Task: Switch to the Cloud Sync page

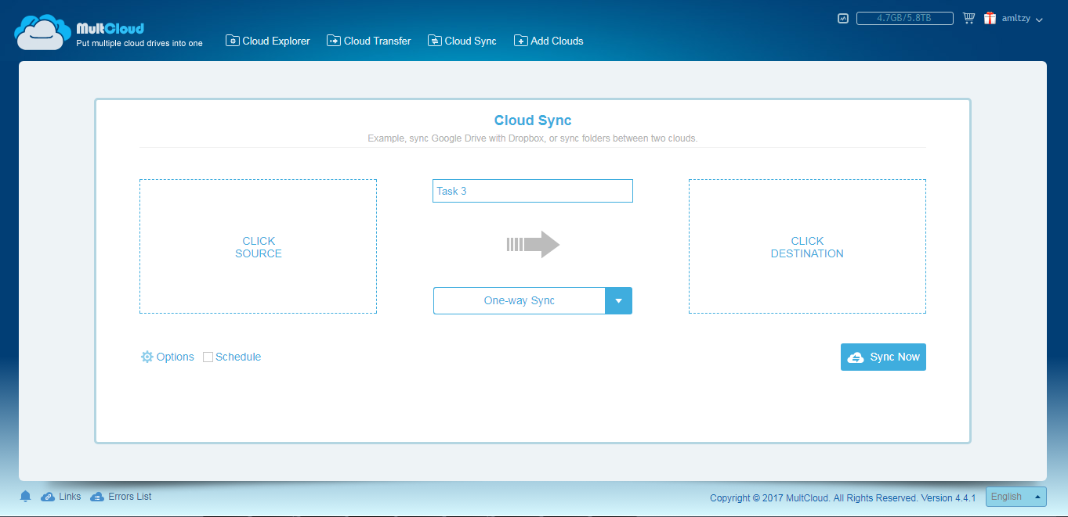Action: click(462, 41)
